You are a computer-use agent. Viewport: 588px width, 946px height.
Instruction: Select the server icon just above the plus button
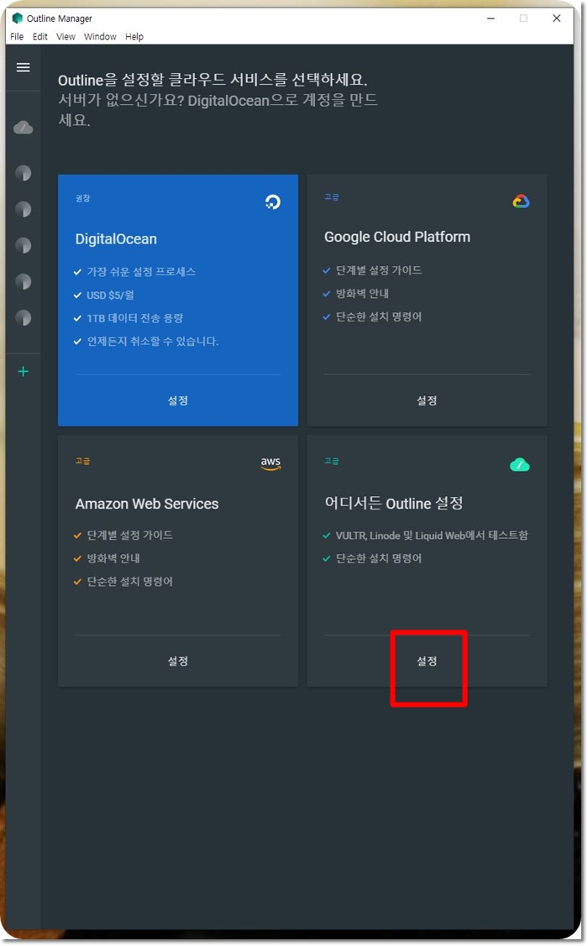pyautogui.click(x=23, y=318)
